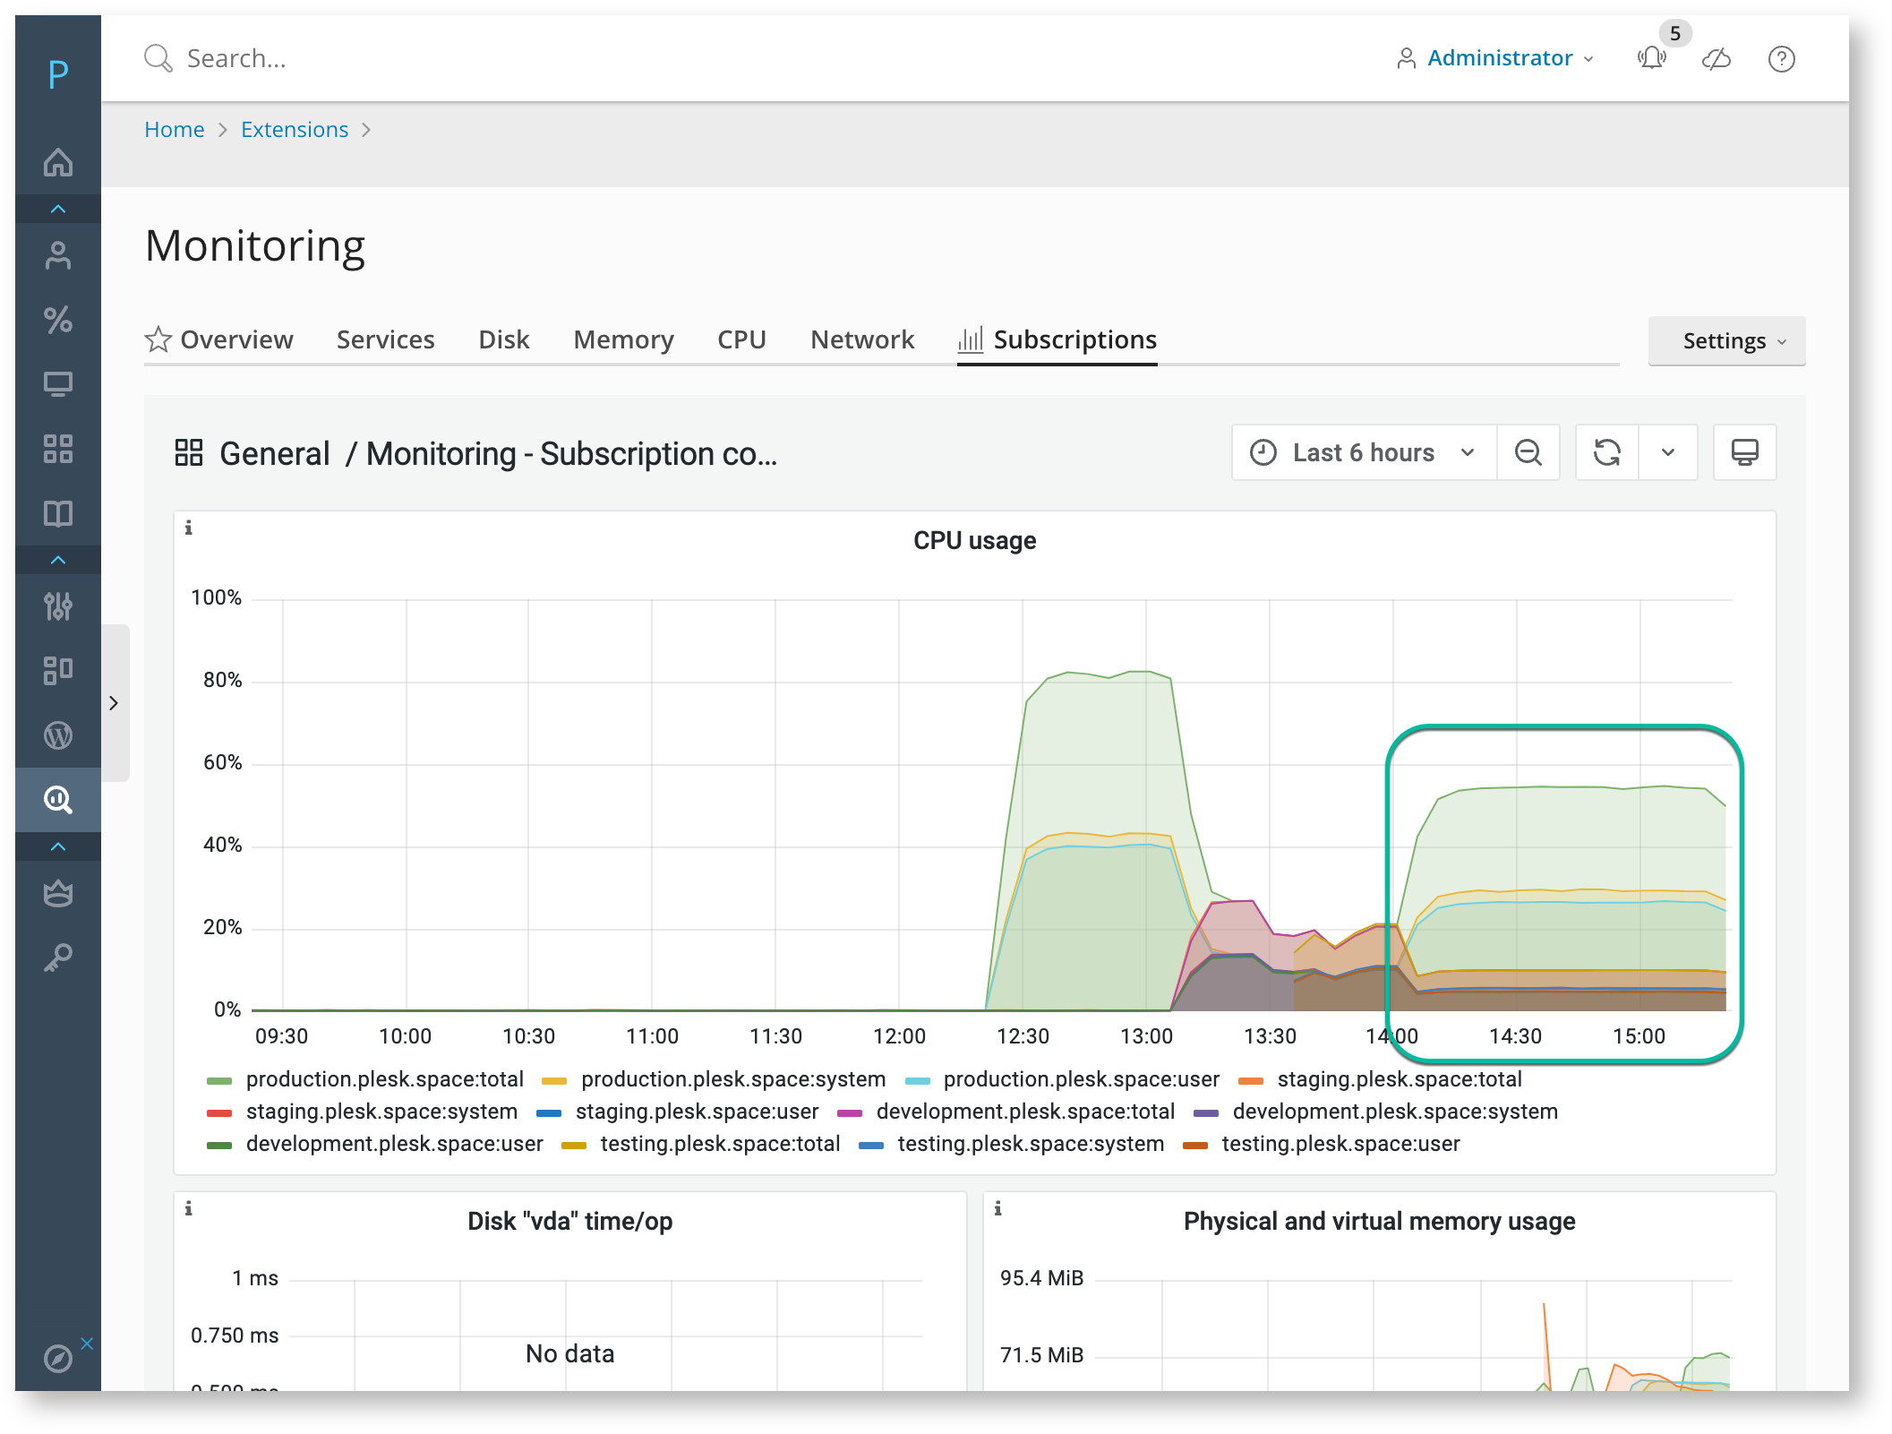Click the development.plesk.space:total color swatch

coord(849,1112)
